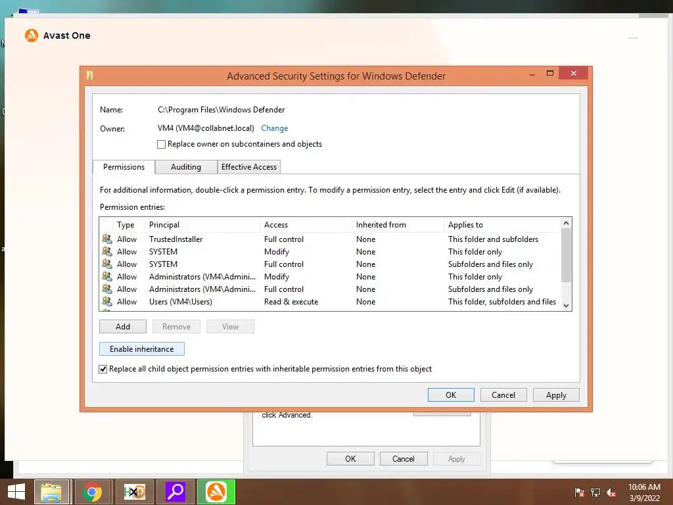This screenshot has width=673, height=505.
Task: Click Cancel in the background Properties dialog
Action: point(403,458)
